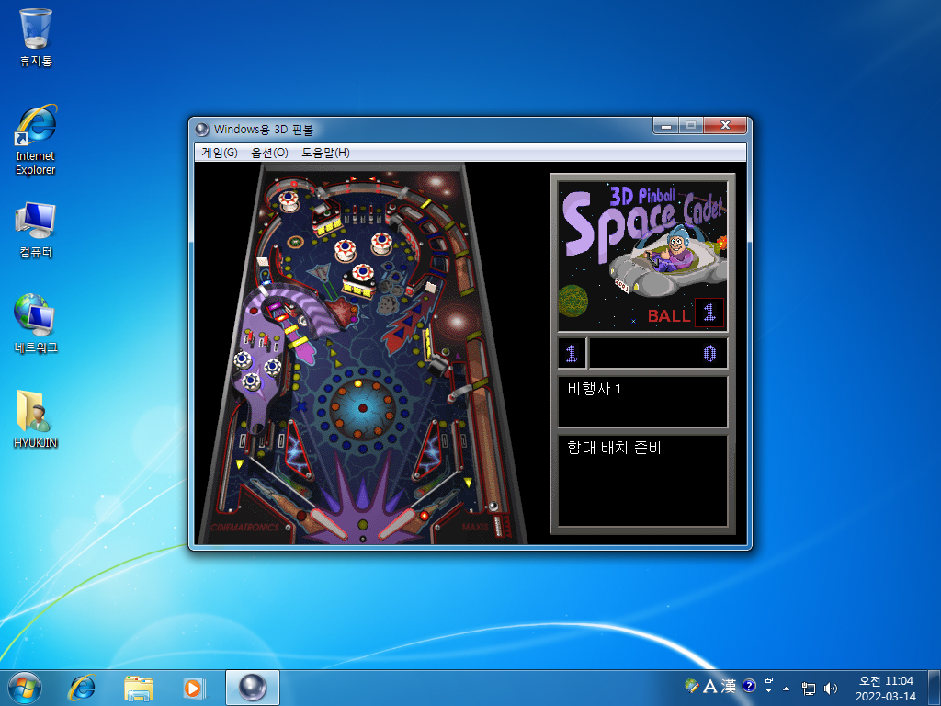Image resolution: width=941 pixels, height=706 pixels.
Task: Open the language bar options arrow
Action: tap(769, 690)
